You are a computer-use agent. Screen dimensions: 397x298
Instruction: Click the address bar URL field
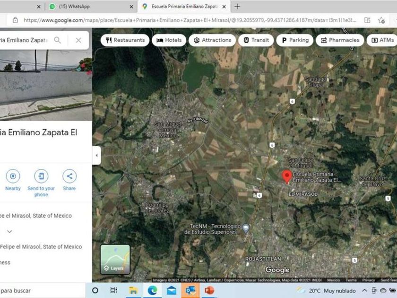click(x=190, y=20)
